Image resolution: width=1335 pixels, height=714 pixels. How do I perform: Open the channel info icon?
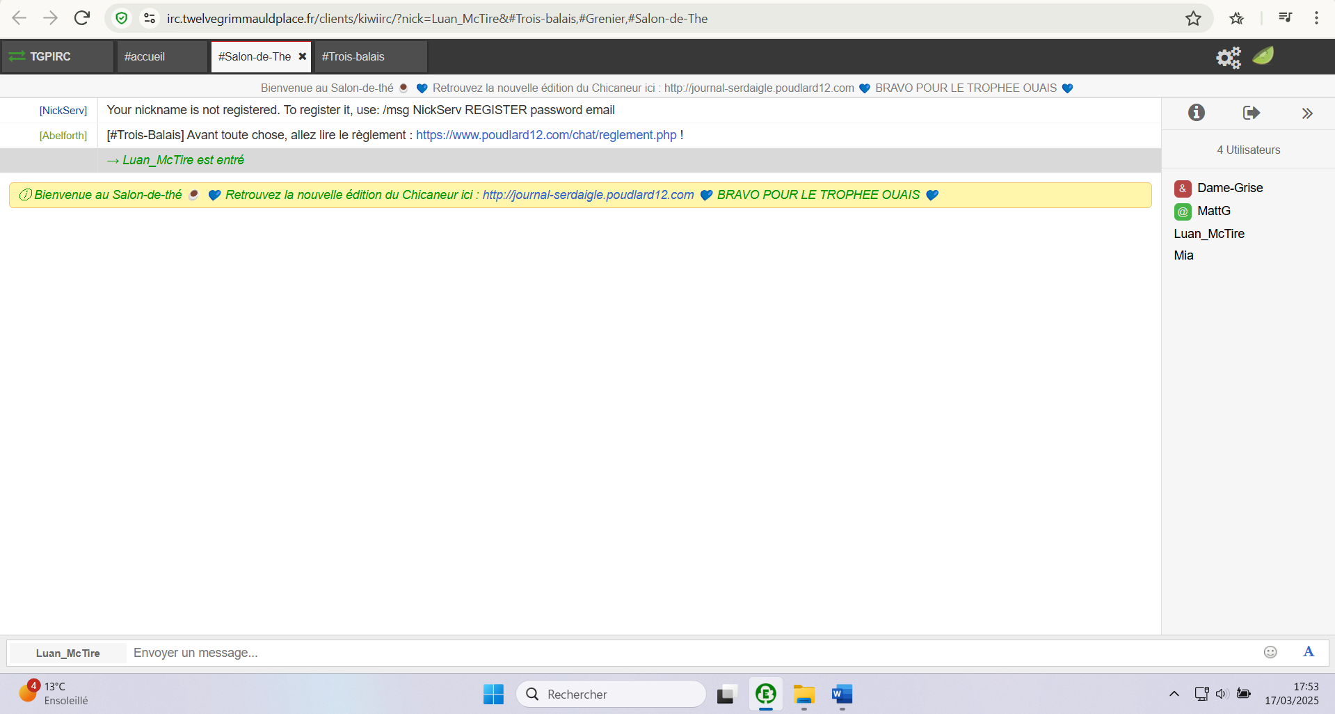click(1196, 113)
